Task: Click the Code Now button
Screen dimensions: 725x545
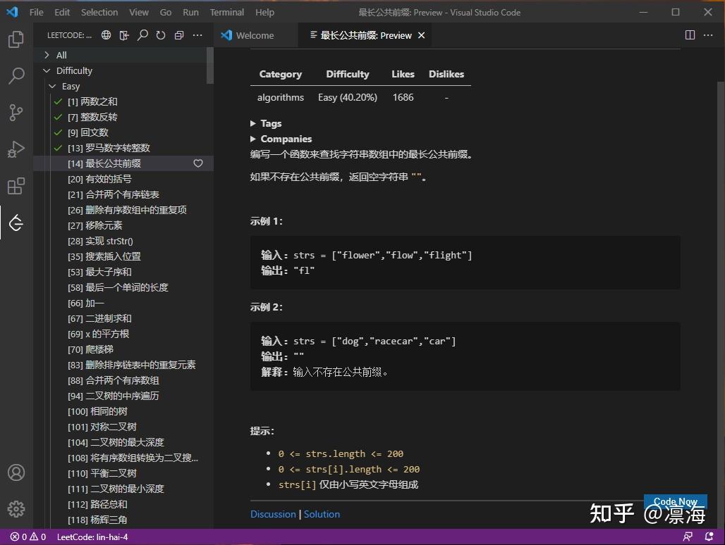Action: click(x=675, y=501)
